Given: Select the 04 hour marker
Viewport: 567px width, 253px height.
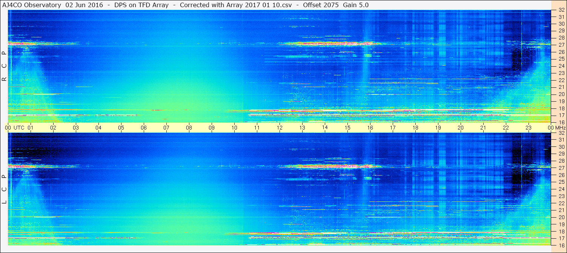Looking at the screenshot, I should [x=98, y=128].
